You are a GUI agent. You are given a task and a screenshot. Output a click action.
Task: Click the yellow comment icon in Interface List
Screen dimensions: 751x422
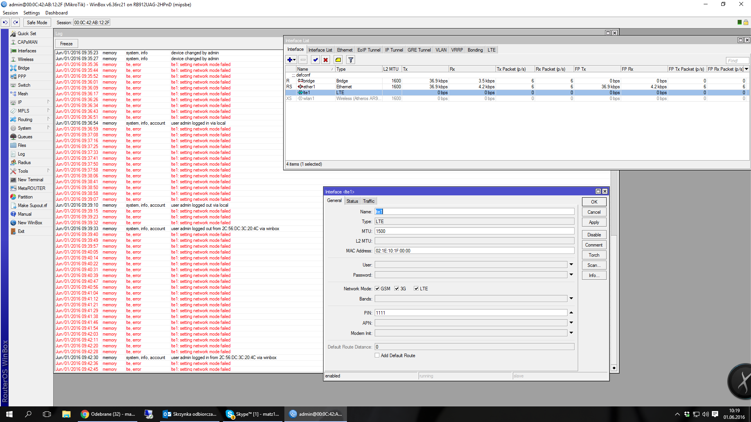click(338, 60)
